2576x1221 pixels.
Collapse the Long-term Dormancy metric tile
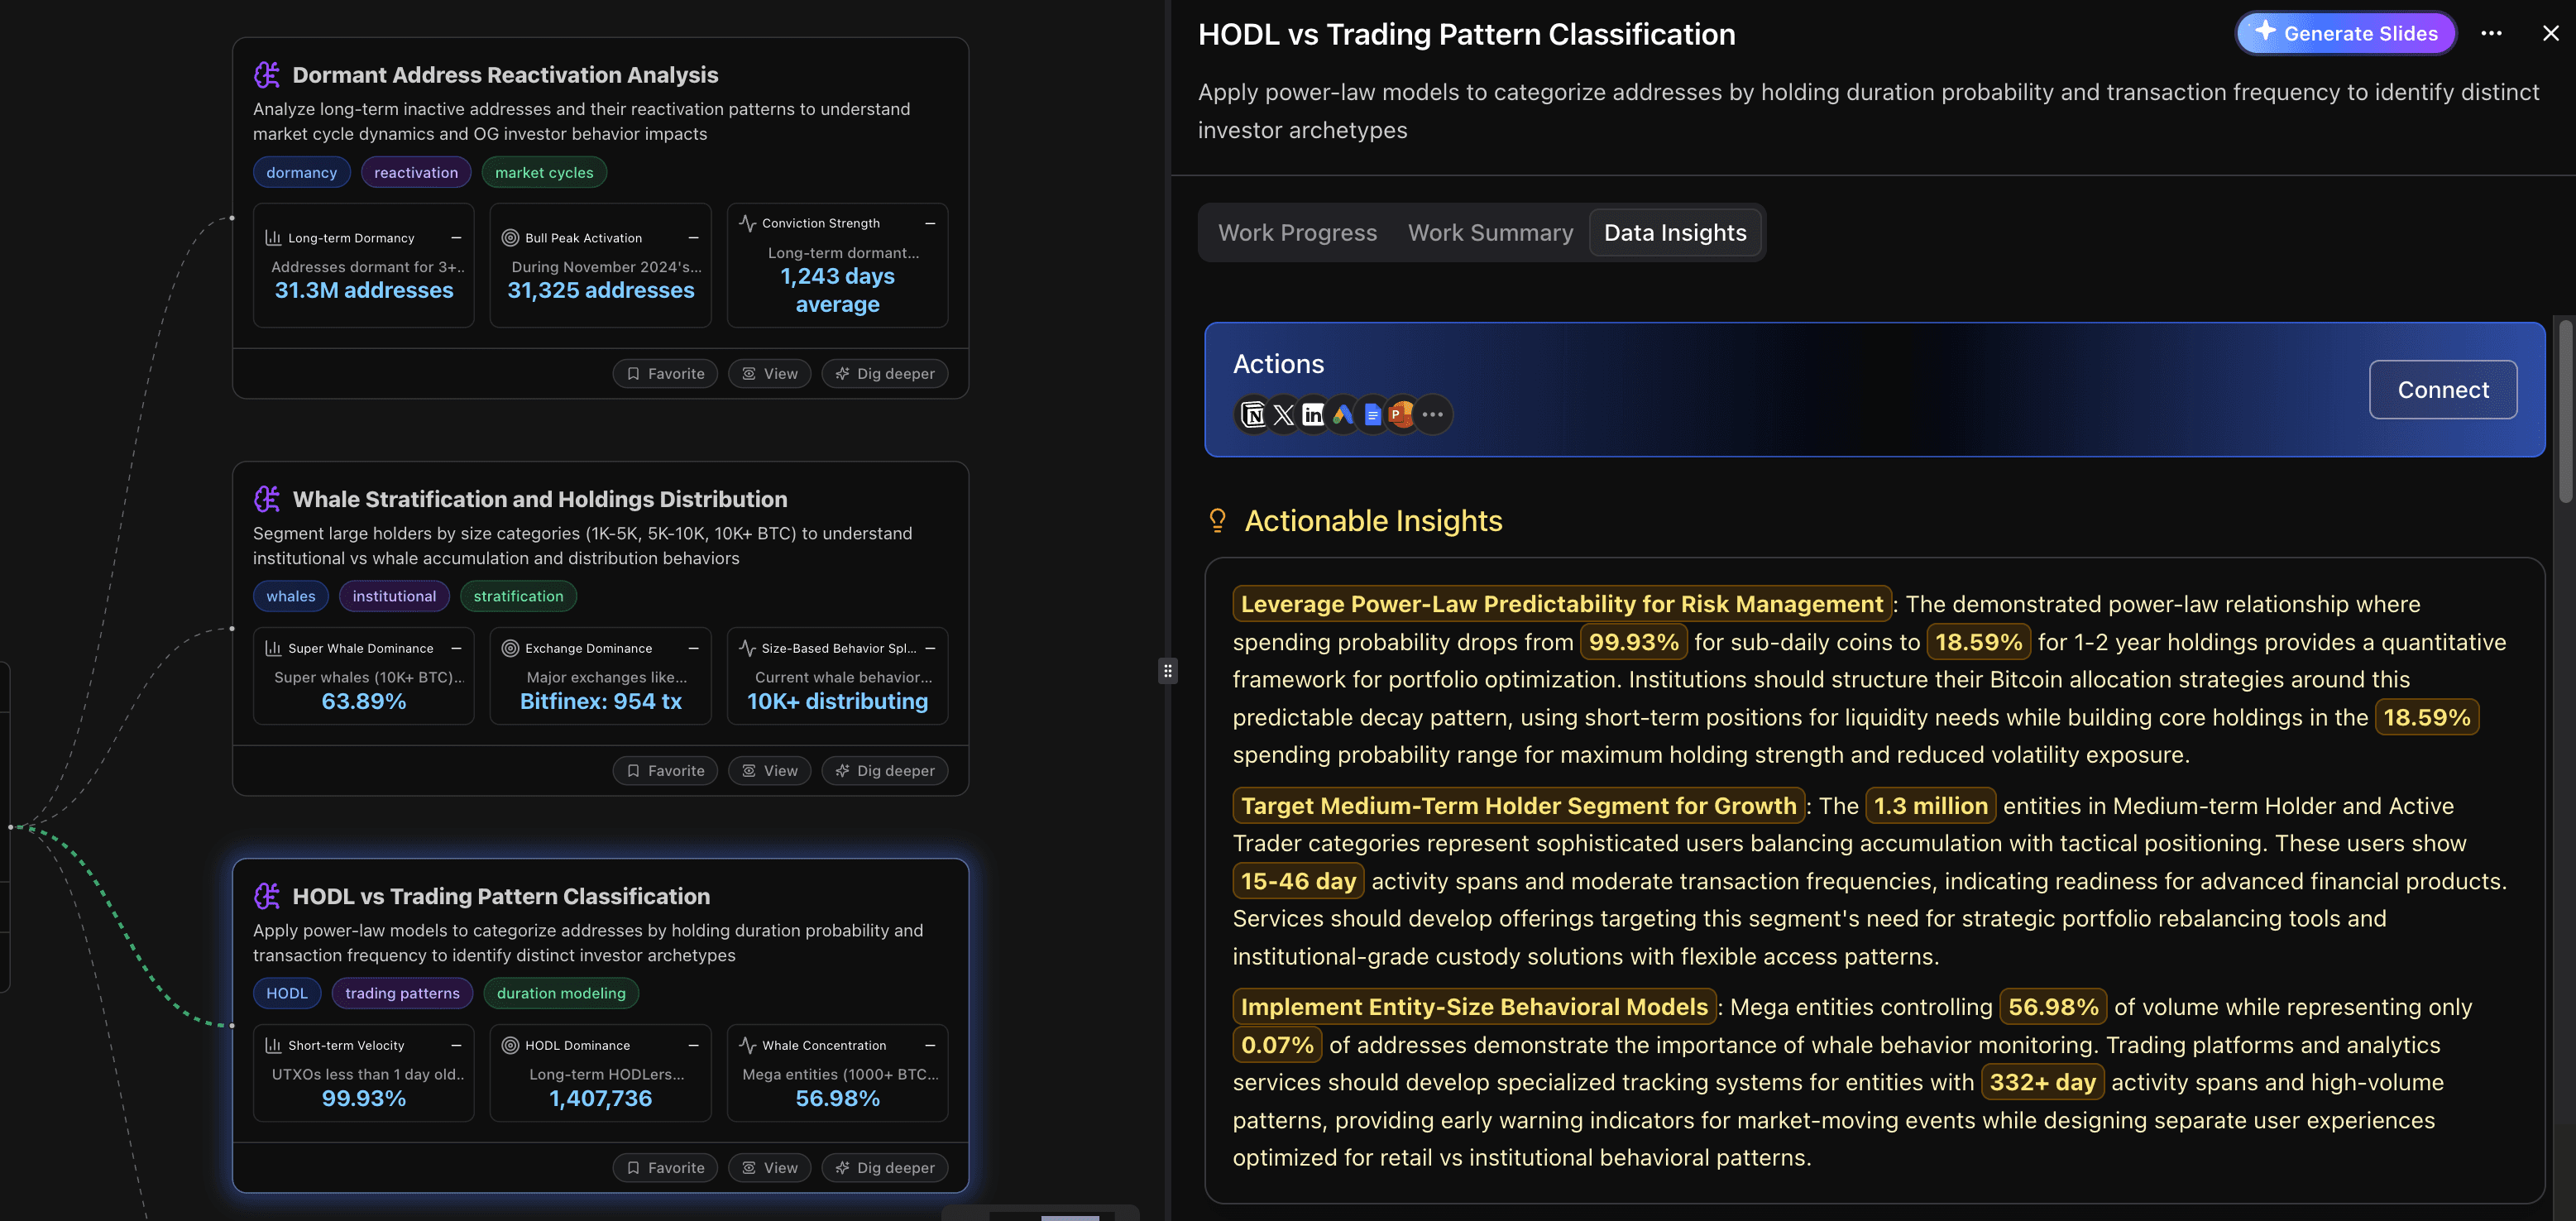click(x=455, y=238)
